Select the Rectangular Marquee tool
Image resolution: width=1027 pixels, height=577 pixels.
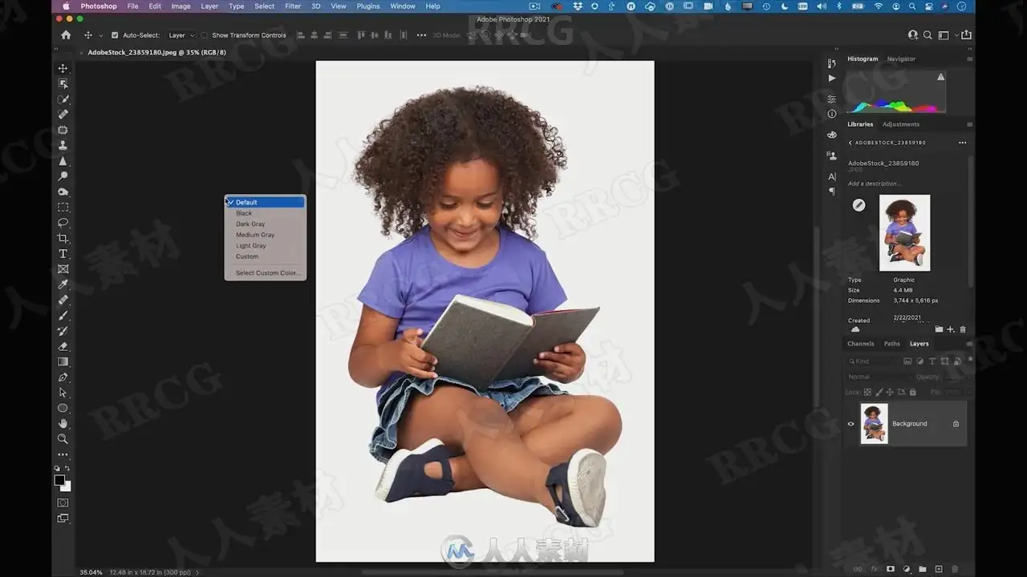tap(63, 208)
